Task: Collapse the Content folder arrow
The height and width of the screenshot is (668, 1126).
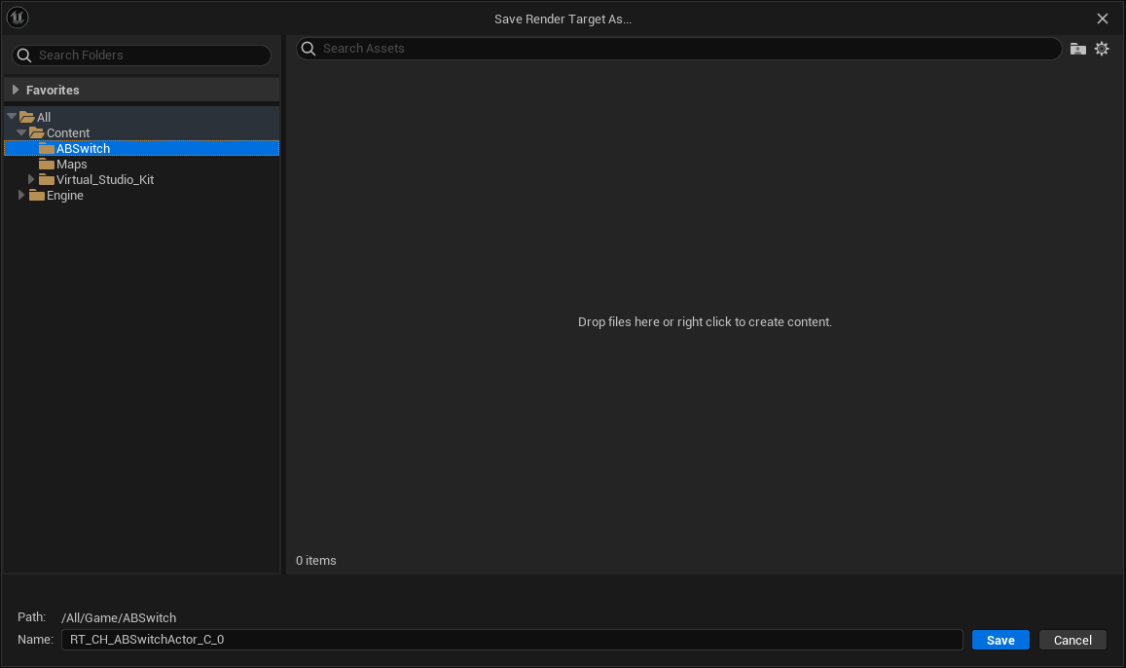Action: [x=21, y=132]
